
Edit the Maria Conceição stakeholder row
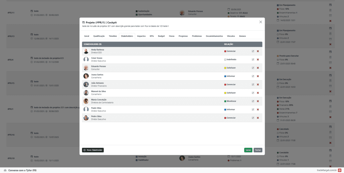(x=253, y=101)
